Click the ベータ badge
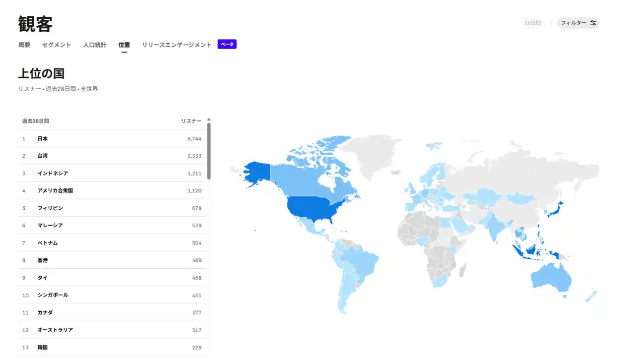 (227, 45)
